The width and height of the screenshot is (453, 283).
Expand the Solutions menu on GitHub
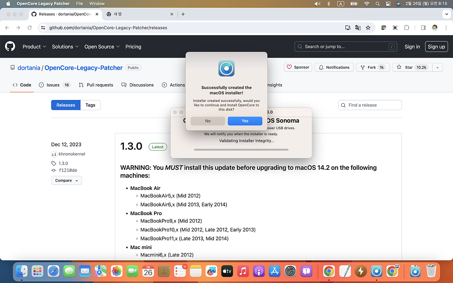pos(65,47)
